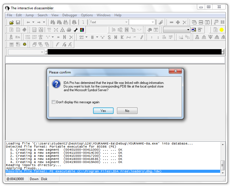Viewport: 232px width, 186px height.
Task: Click No in the Please confirm dialog
Action: (x=127, y=111)
